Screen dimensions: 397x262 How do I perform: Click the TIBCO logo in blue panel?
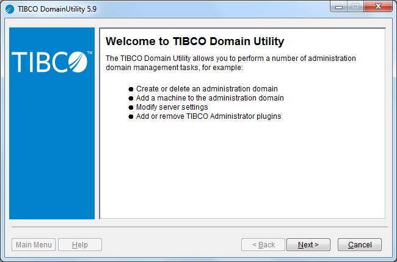52,62
